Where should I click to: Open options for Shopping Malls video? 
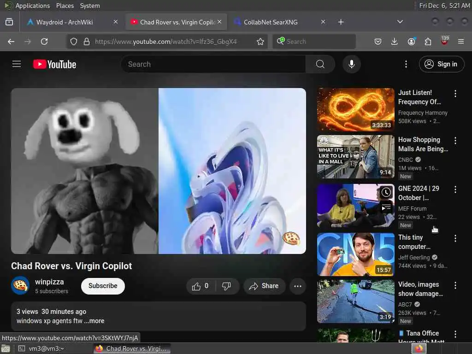(455, 141)
